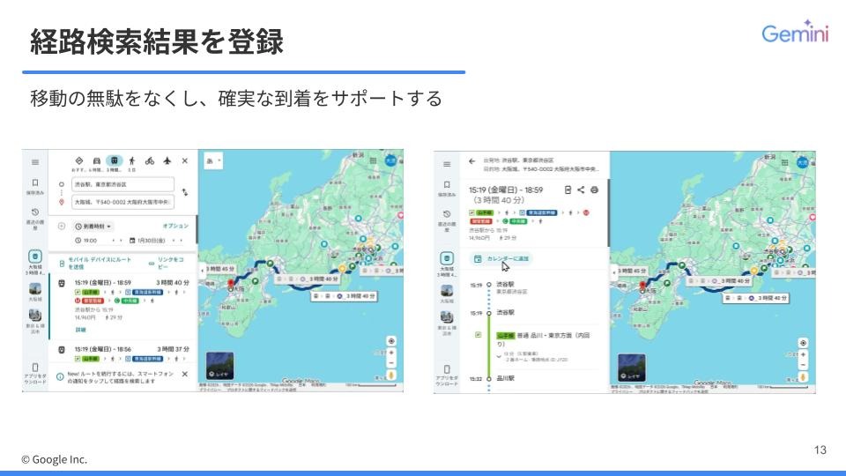Expand the stops chevron under 山手線 普通
Viewport: 846px width, 476px height.
click(499, 357)
